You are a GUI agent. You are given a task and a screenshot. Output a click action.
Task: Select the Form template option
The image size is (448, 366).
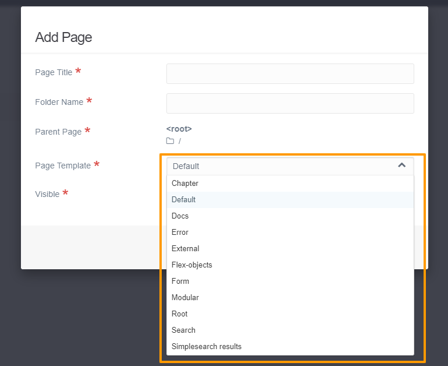point(290,281)
